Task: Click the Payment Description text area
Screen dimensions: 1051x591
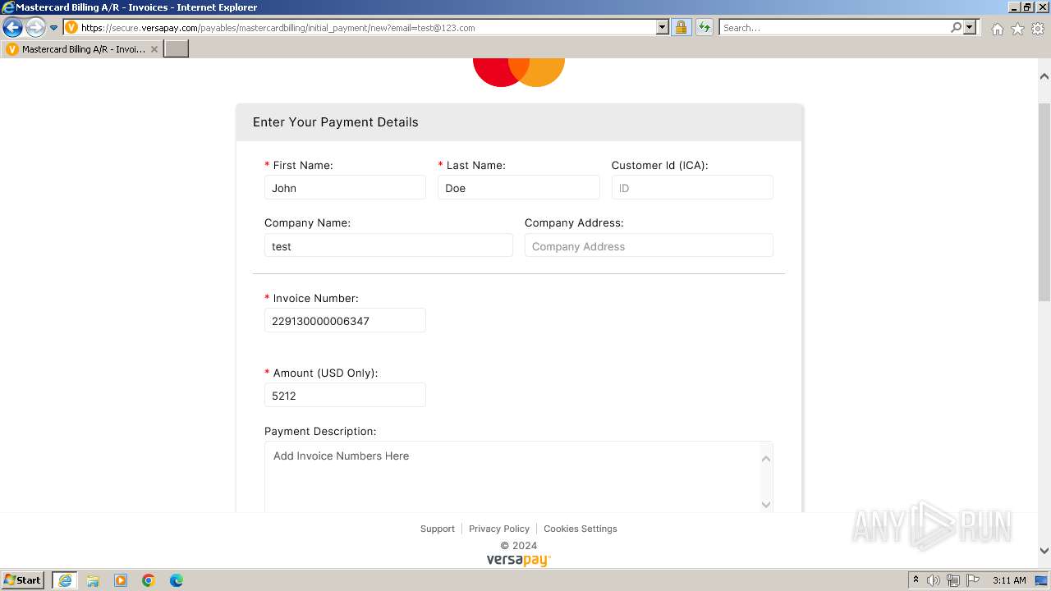Action: [x=511, y=477]
